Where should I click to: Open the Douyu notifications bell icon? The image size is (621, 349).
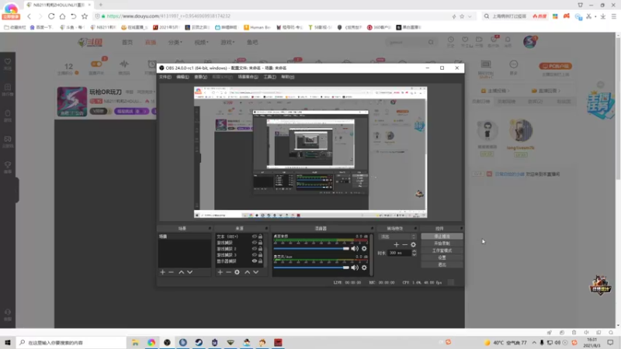(x=508, y=40)
